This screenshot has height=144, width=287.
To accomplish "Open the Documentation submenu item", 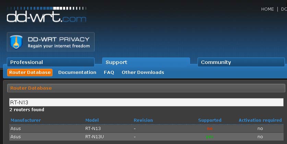I will (77, 72).
